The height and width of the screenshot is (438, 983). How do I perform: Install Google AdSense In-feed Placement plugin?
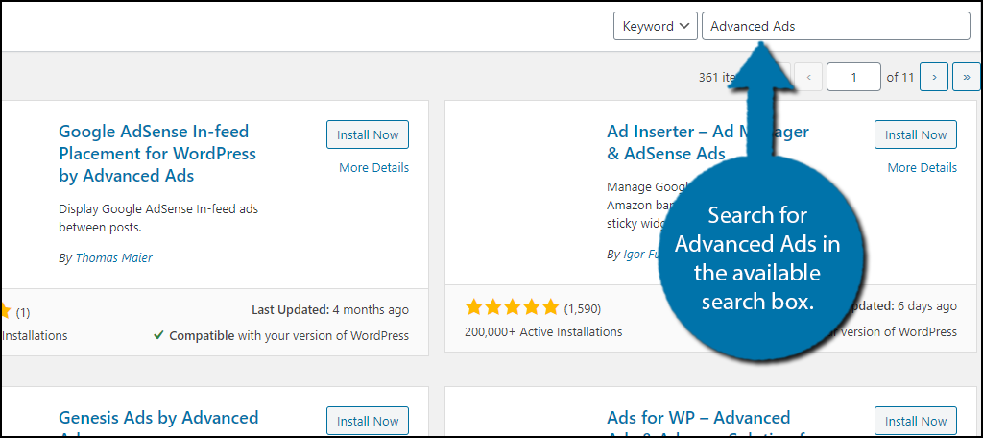coord(368,134)
